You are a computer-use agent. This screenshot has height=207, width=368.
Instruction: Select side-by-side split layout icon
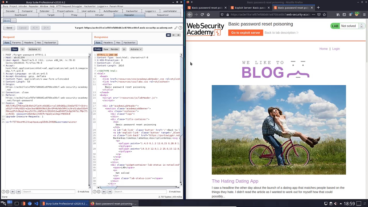(168, 35)
